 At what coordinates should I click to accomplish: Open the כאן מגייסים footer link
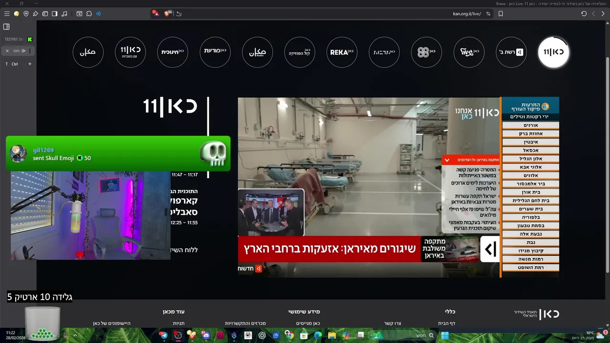point(308,323)
